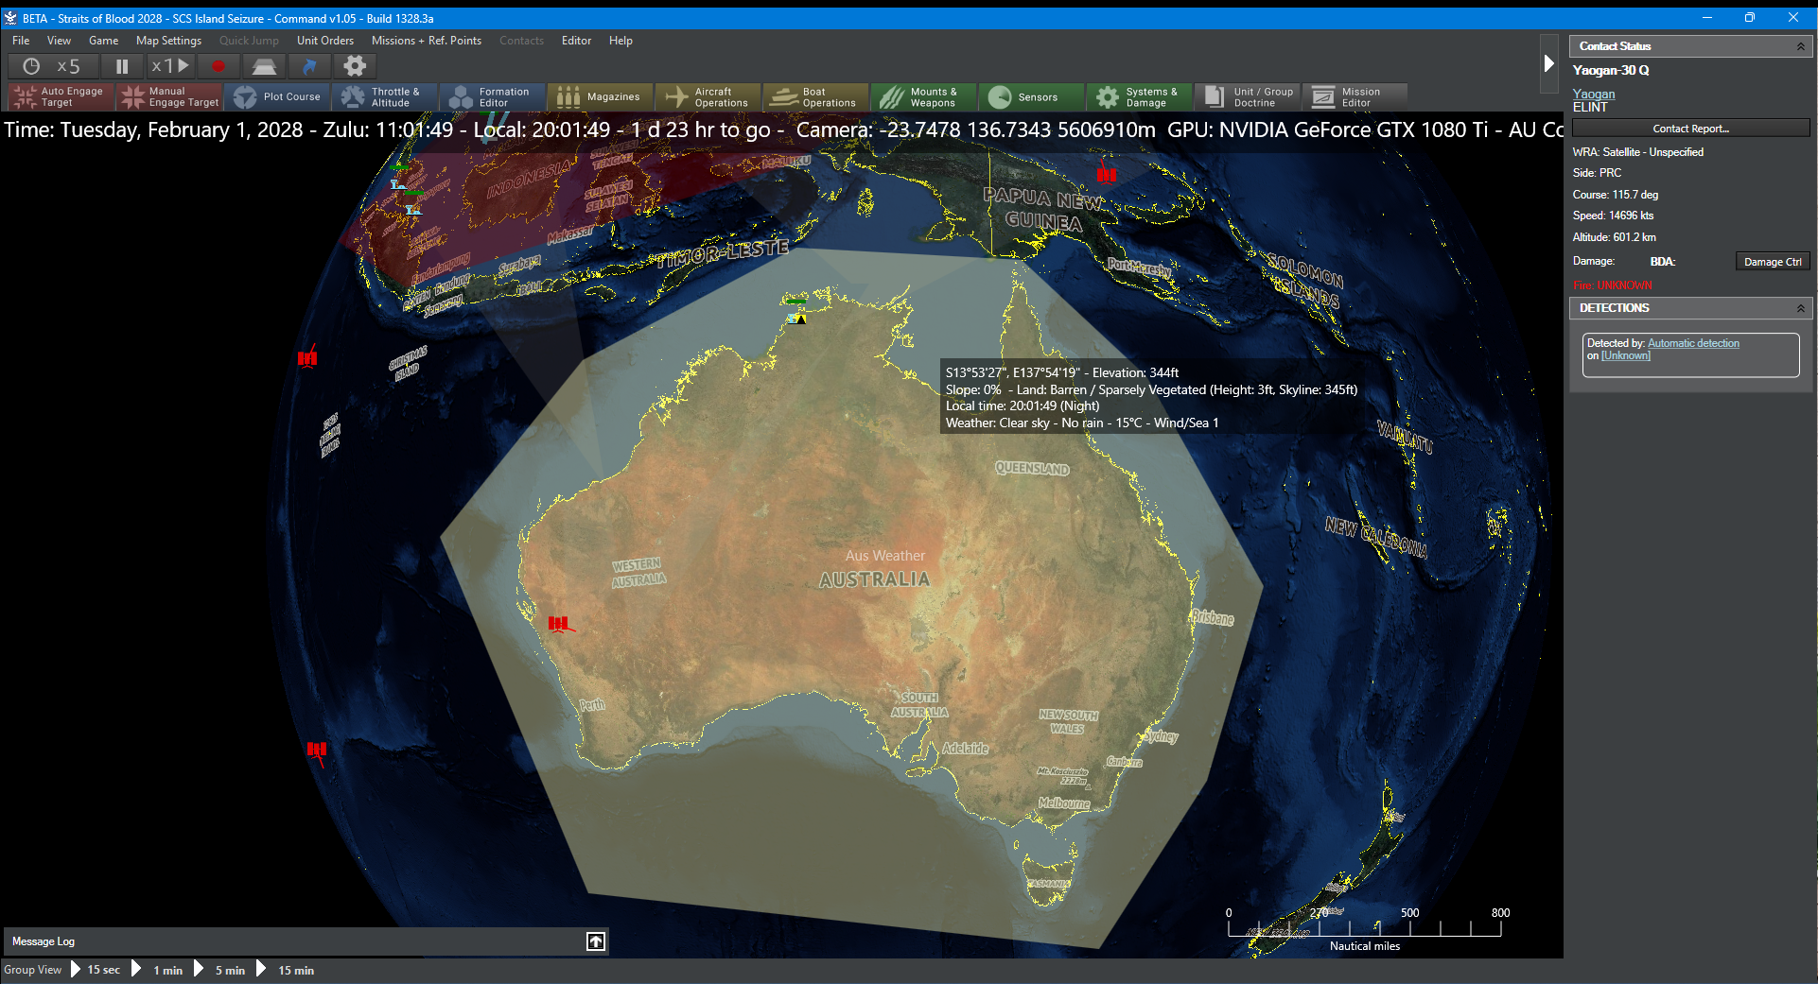This screenshot has height=984, width=1818.
Task: Click the x1 play speed button
Action: coord(170,66)
